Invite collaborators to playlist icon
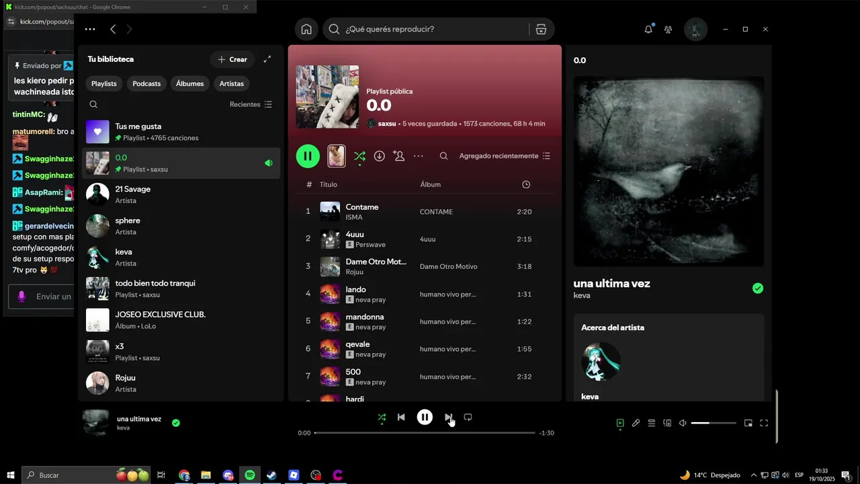The height and width of the screenshot is (484, 860). click(x=398, y=156)
